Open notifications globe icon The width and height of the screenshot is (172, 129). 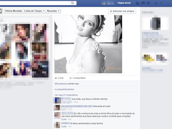[148, 3]
